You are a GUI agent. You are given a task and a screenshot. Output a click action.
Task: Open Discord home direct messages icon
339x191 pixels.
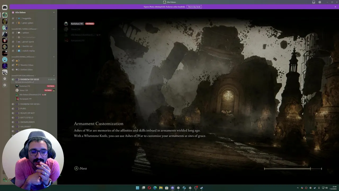[5, 7]
